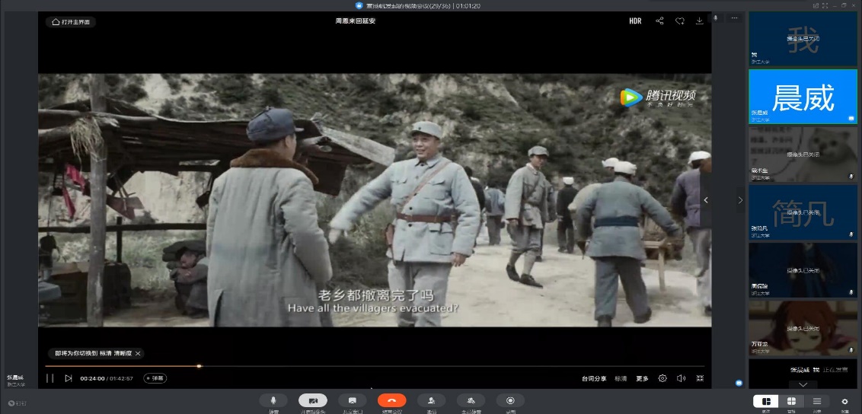The width and height of the screenshot is (862, 414).
Task: Open 打开主界面 main interface button
Action: coord(71,22)
